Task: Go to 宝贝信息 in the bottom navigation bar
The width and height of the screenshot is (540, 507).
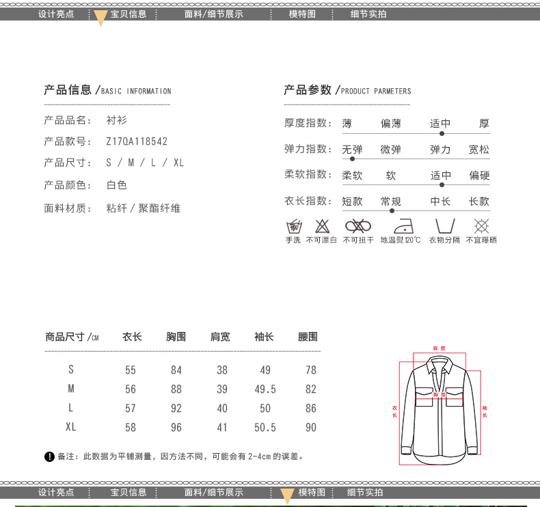Action: click(x=129, y=492)
